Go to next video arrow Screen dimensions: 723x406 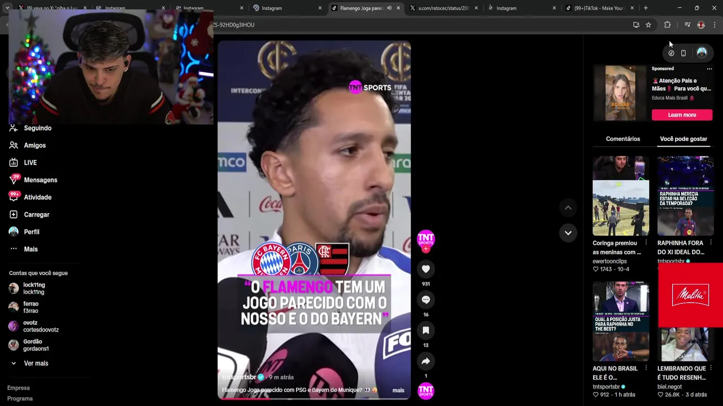568,232
